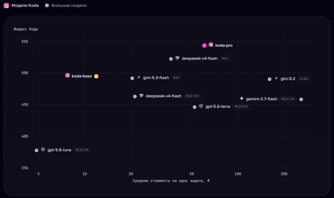Viewport: 334px width, 198px height.
Task: Click the gpt-5.6-terra label
Action: pyautogui.click(x=218, y=107)
